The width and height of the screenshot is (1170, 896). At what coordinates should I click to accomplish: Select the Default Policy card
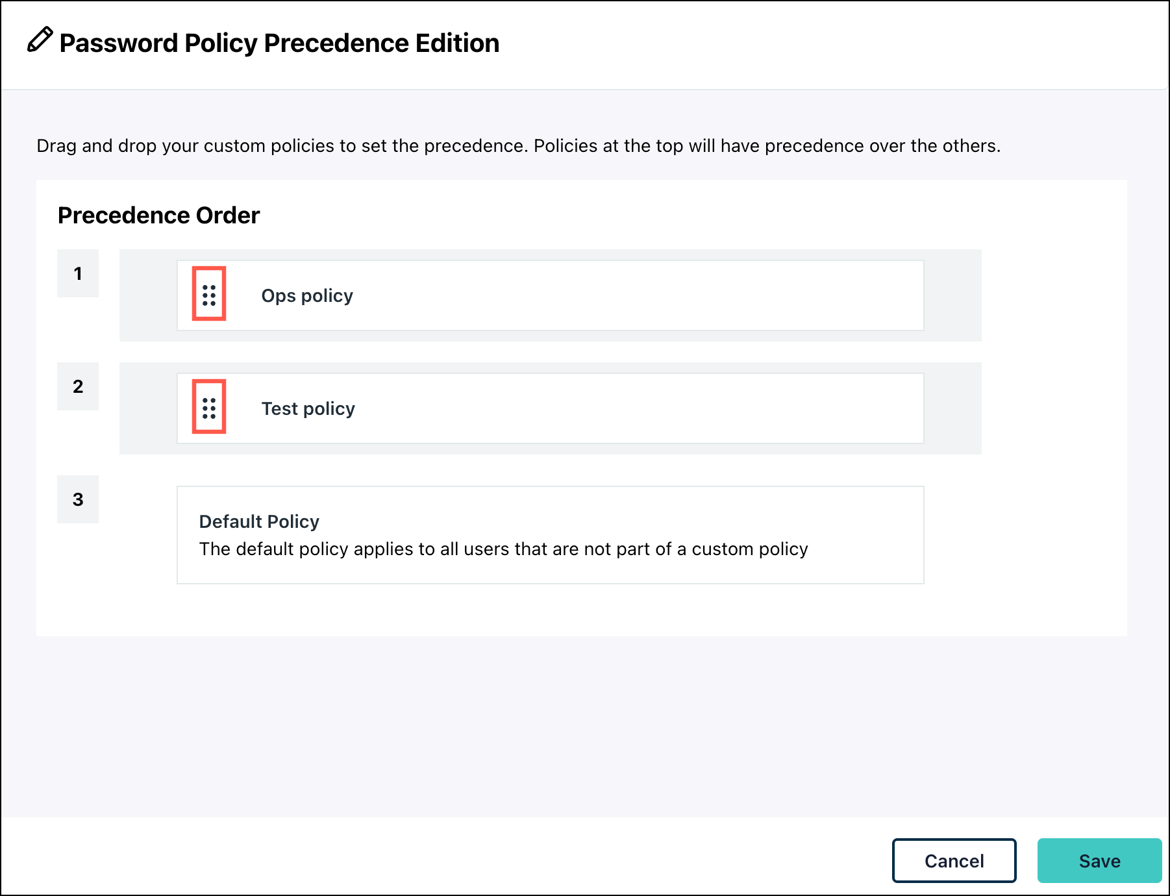coord(551,534)
